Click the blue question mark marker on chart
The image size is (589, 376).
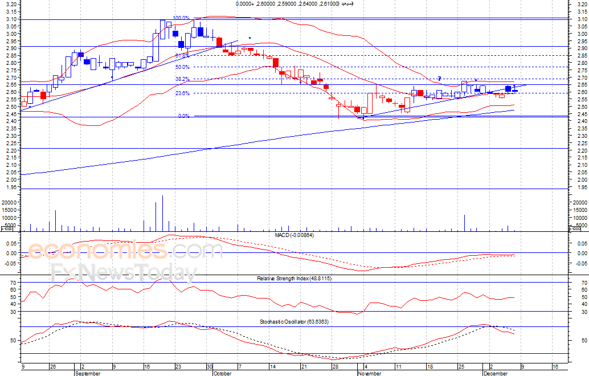(439, 78)
